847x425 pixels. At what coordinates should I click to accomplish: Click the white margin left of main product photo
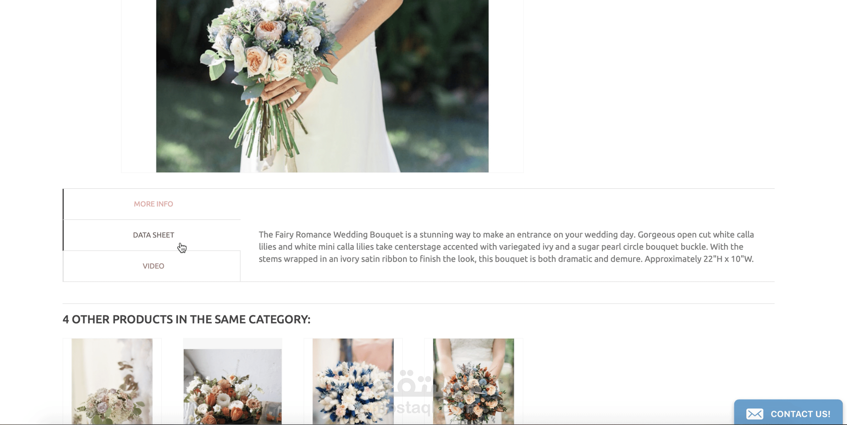(x=138, y=86)
